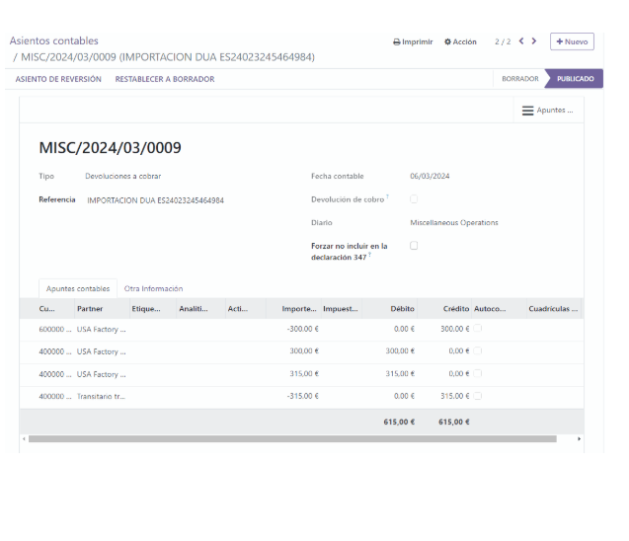Click Restablecer a borrador

coord(164,79)
